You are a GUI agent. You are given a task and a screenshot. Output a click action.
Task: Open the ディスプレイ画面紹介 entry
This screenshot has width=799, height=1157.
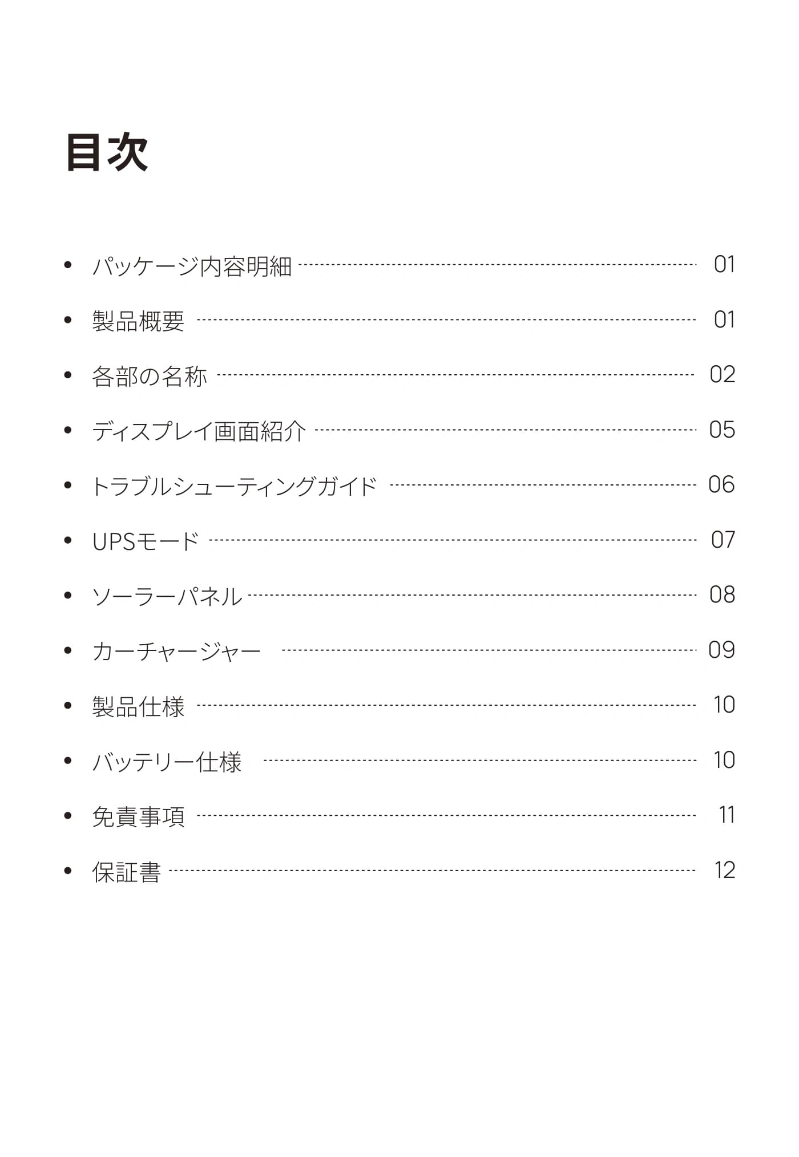coord(199,431)
